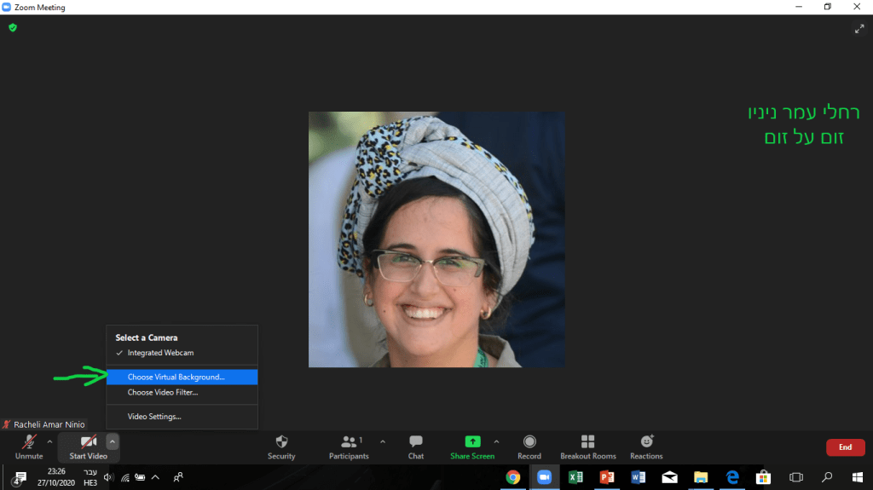Open Breakout Rooms
Viewport: 873px width, 490px height.
pos(587,441)
